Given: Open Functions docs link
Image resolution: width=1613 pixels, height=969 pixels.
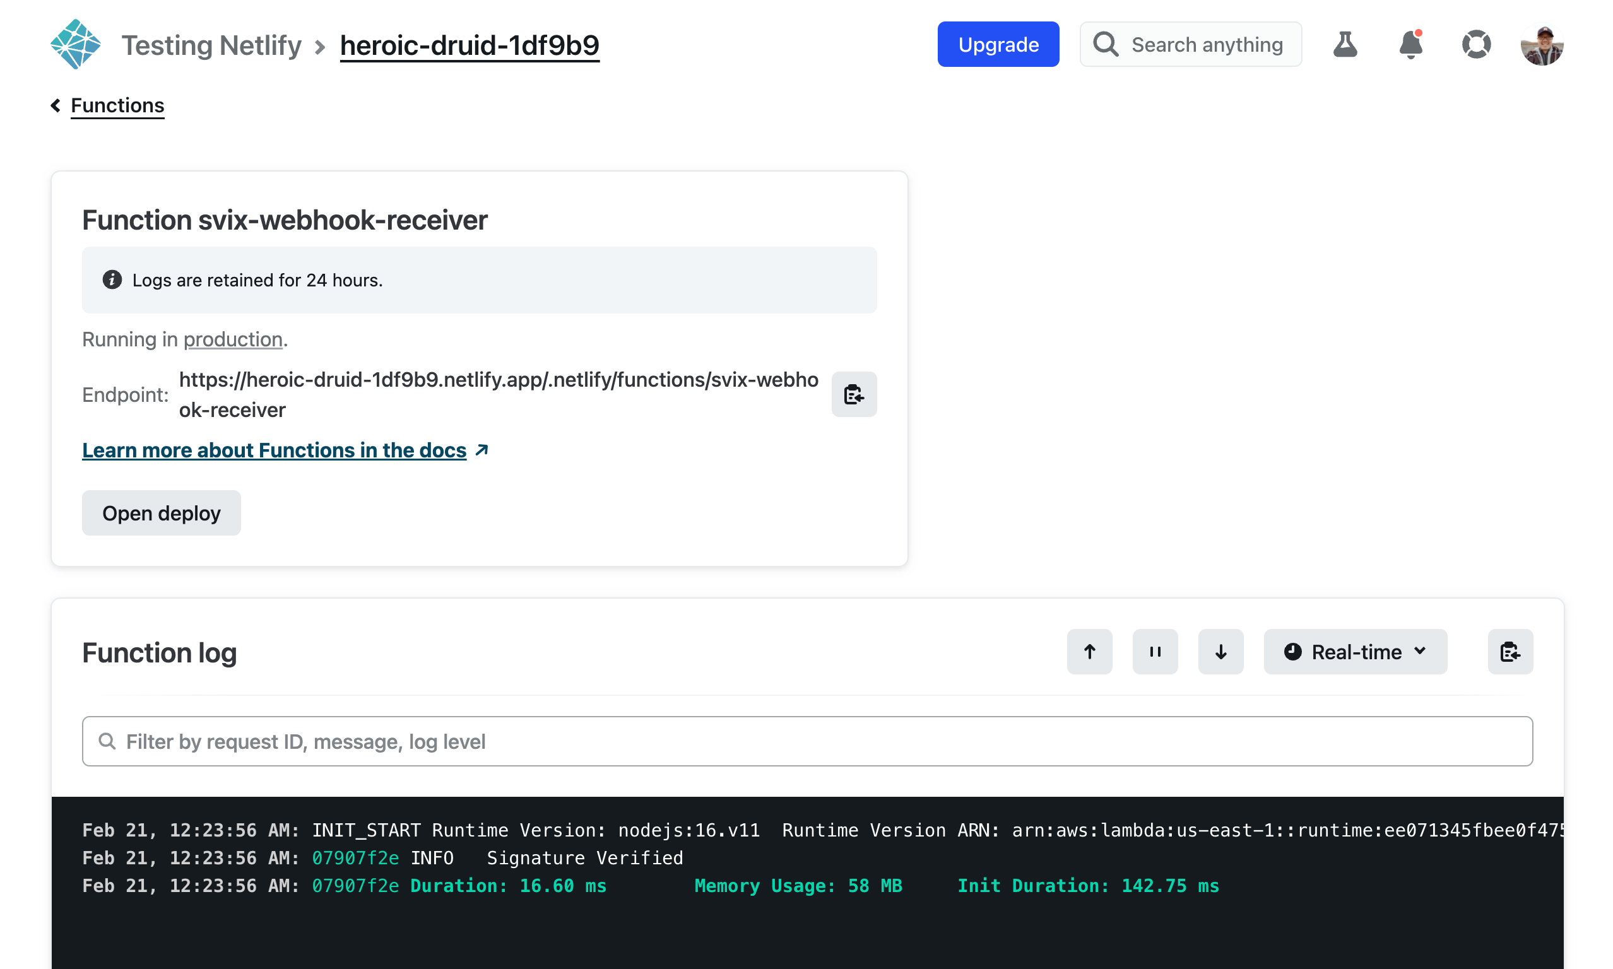Looking at the screenshot, I should click(x=275, y=450).
